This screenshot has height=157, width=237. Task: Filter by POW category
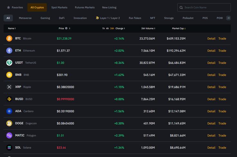220,18
